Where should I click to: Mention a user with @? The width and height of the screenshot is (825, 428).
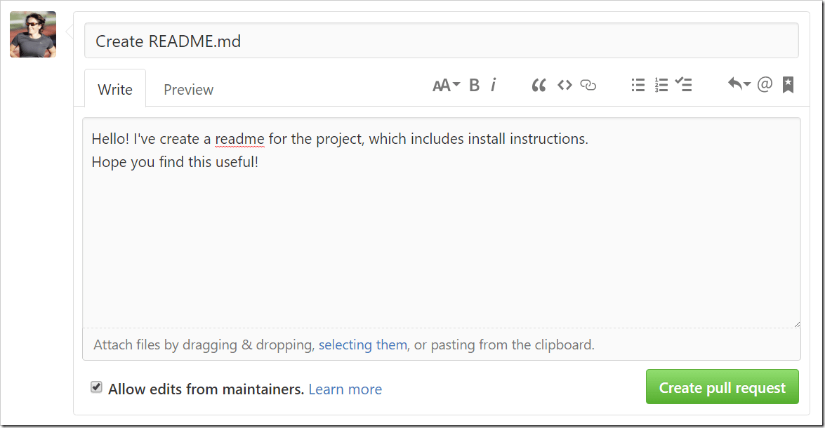tap(765, 84)
